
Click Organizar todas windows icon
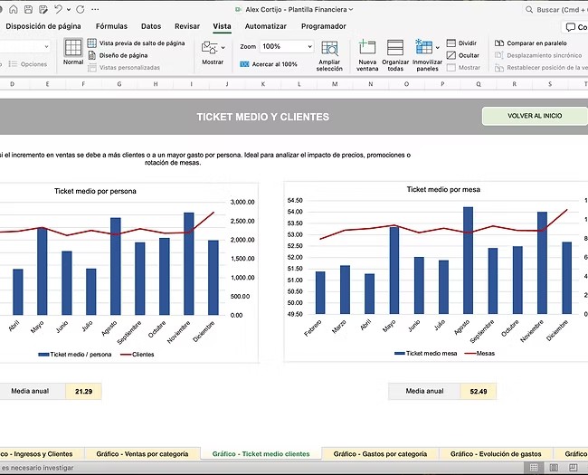(395, 53)
